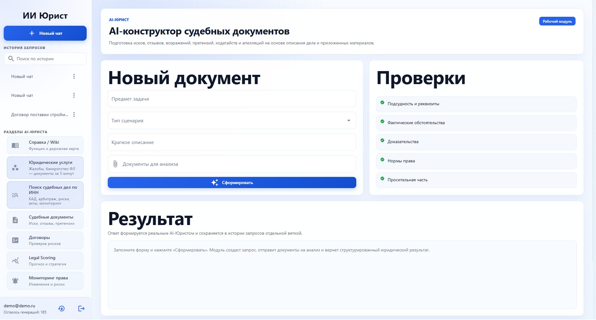Image resolution: width=596 pixels, height=320 pixels.
Task: Focus the Поиск по истории search field
Action: coord(45,59)
